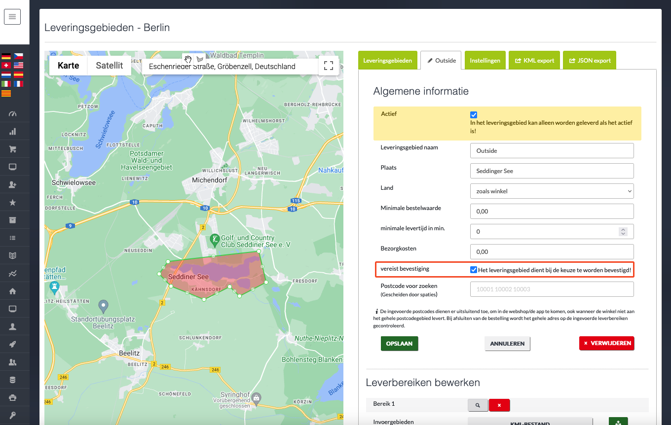671x425 pixels.
Task: Toggle the vereist bevestiging checkbox
Action: coord(474,270)
